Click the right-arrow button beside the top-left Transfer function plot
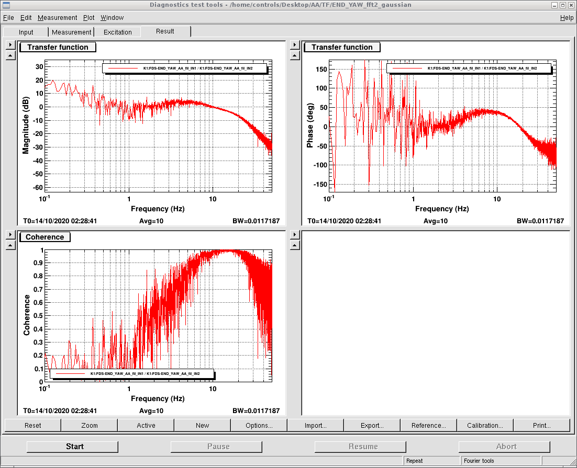 click(x=10, y=45)
